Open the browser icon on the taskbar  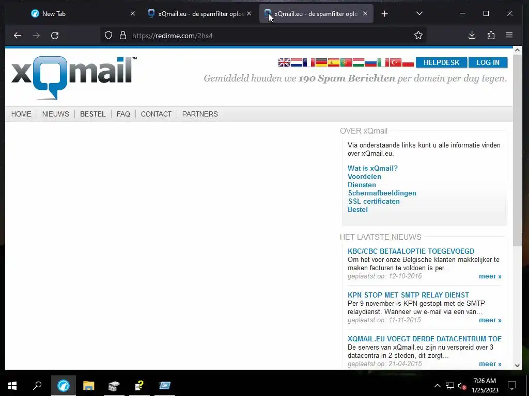pyautogui.click(x=63, y=386)
